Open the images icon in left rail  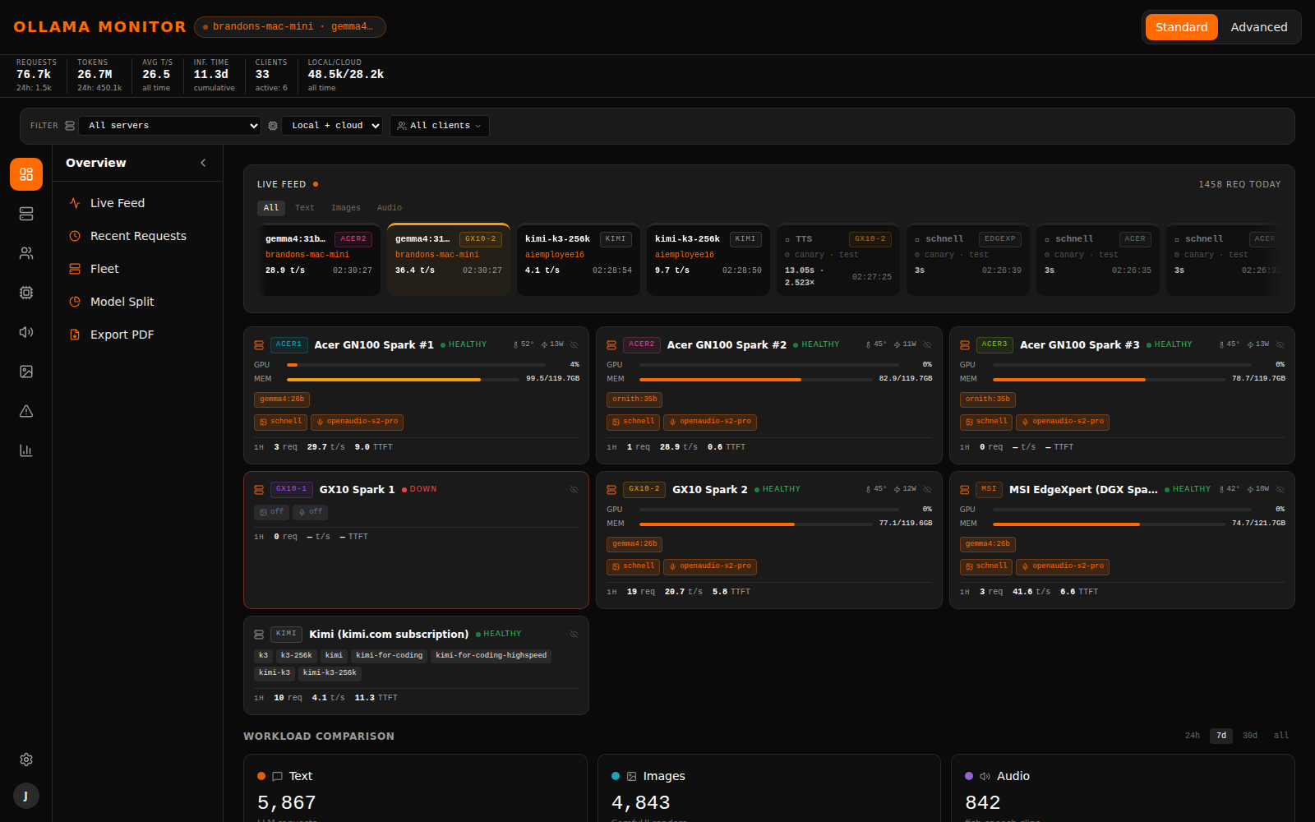pos(26,372)
